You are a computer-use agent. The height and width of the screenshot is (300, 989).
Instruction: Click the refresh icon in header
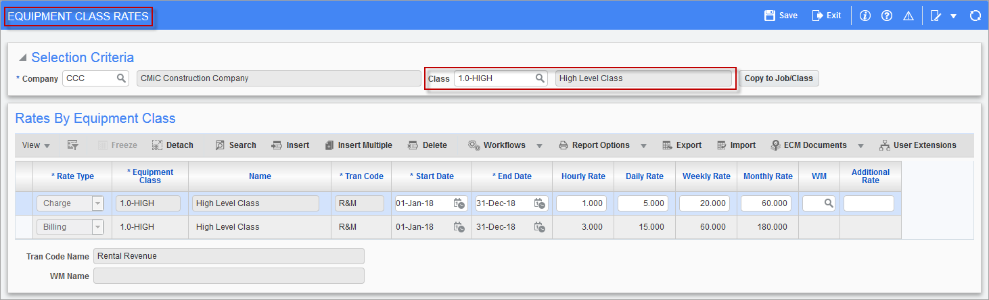tap(975, 16)
